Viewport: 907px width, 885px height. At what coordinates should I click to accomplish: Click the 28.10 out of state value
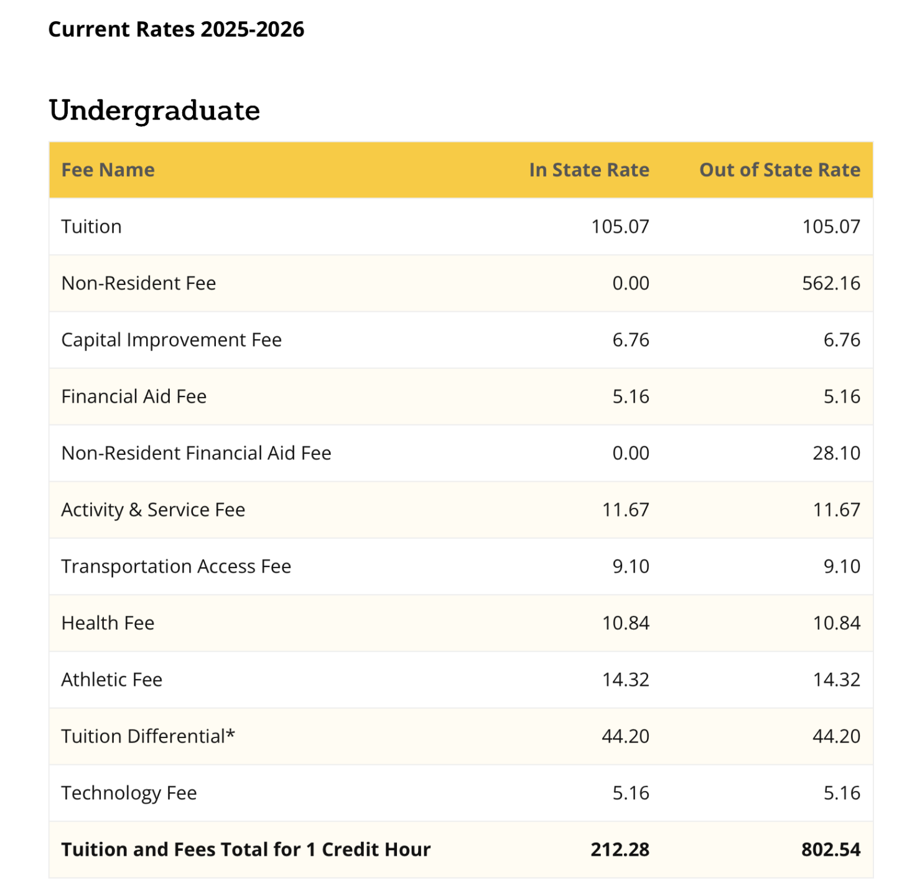coord(837,453)
